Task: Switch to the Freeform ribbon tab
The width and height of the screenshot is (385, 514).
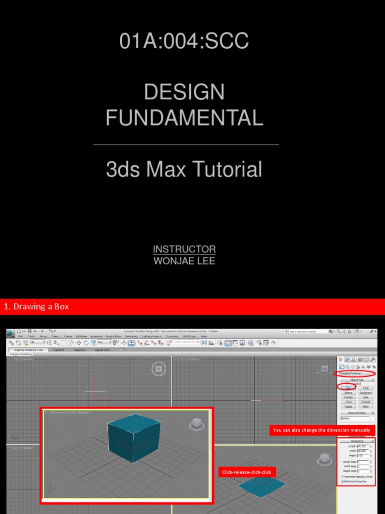Action: tap(59, 350)
